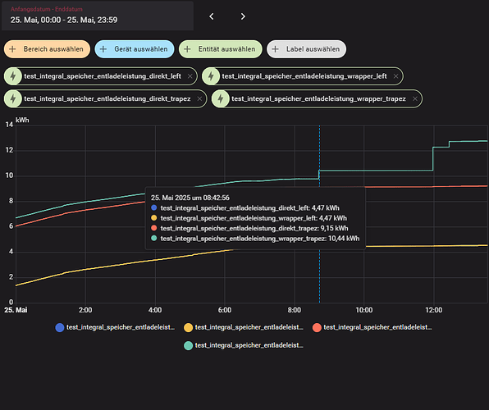Go to previous date range arrow
Image resolution: width=489 pixels, height=410 pixels.
click(x=212, y=16)
